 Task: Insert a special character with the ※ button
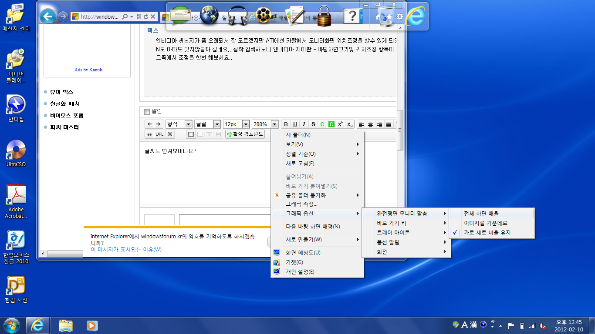point(170,134)
